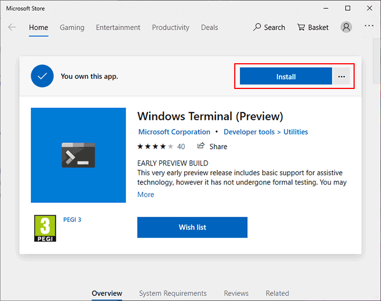
Task: Switch to the Gaming tab
Action: [72, 27]
